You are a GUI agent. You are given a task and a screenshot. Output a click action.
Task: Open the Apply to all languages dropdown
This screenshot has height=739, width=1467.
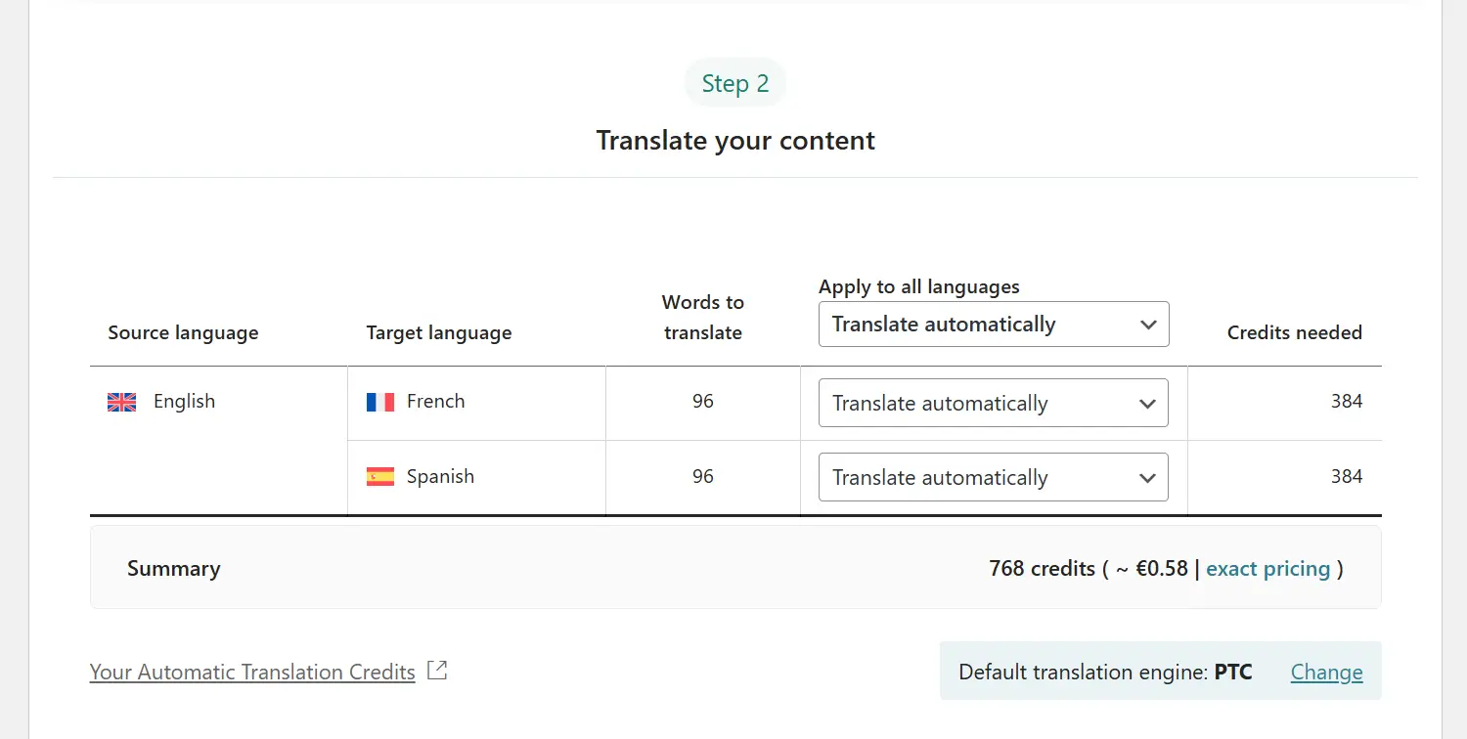coord(993,325)
